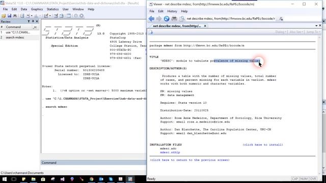Open Help menu in Stata main window
Image resolution: width=326 pixels, height=183 pixels.
coord(91,9)
